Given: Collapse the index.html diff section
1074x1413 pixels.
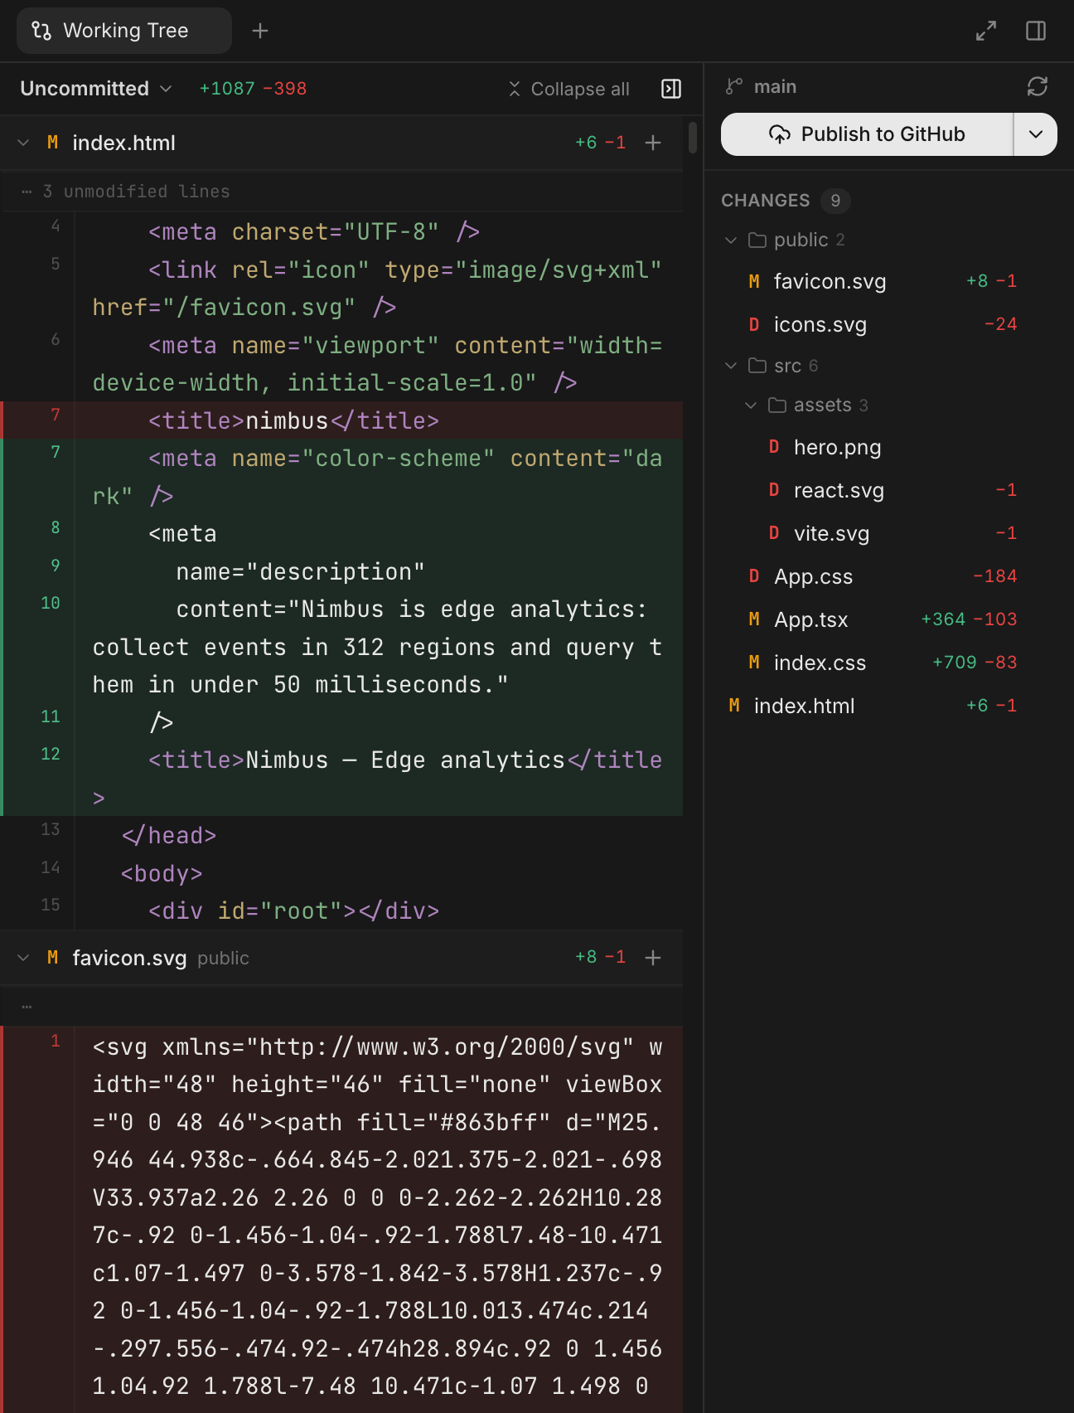Looking at the screenshot, I should (x=23, y=143).
